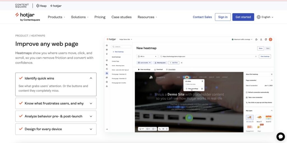Open the Solutions menu
This screenshot has height=143, width=287.
pyautogui.click(x=80, y=17)
